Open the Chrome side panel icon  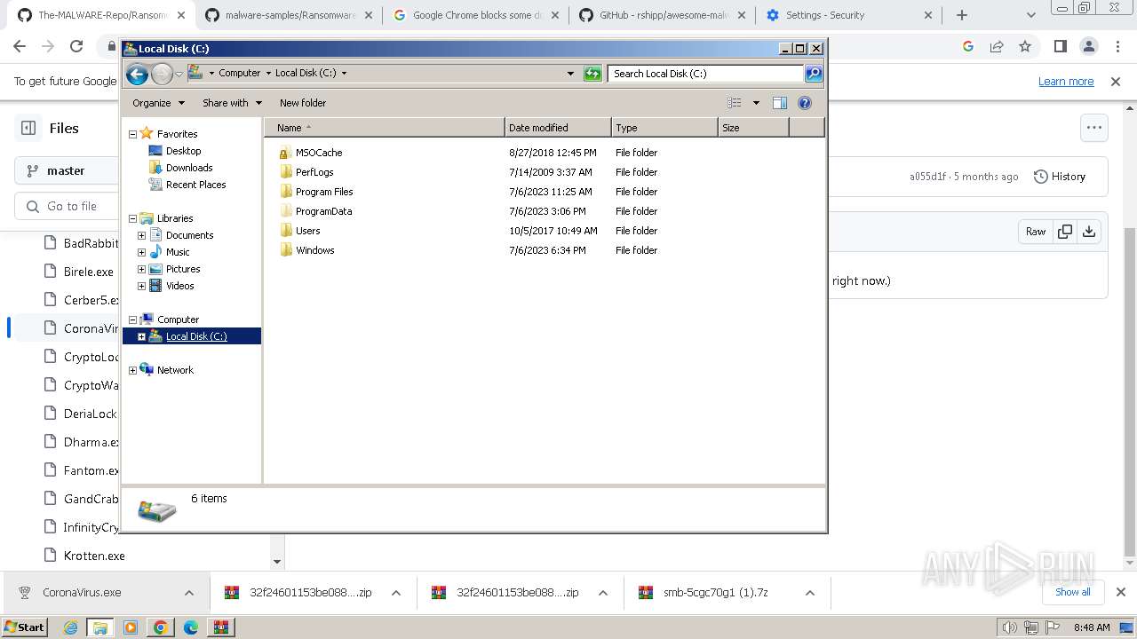coord(1060,46)
